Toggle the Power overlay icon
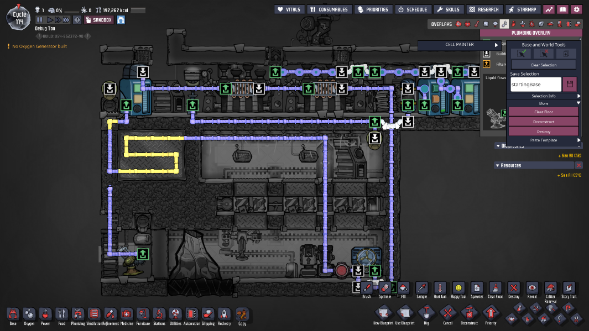Viewport: 589px width, 331px height. pyautogui.click(x=468, y=24)
